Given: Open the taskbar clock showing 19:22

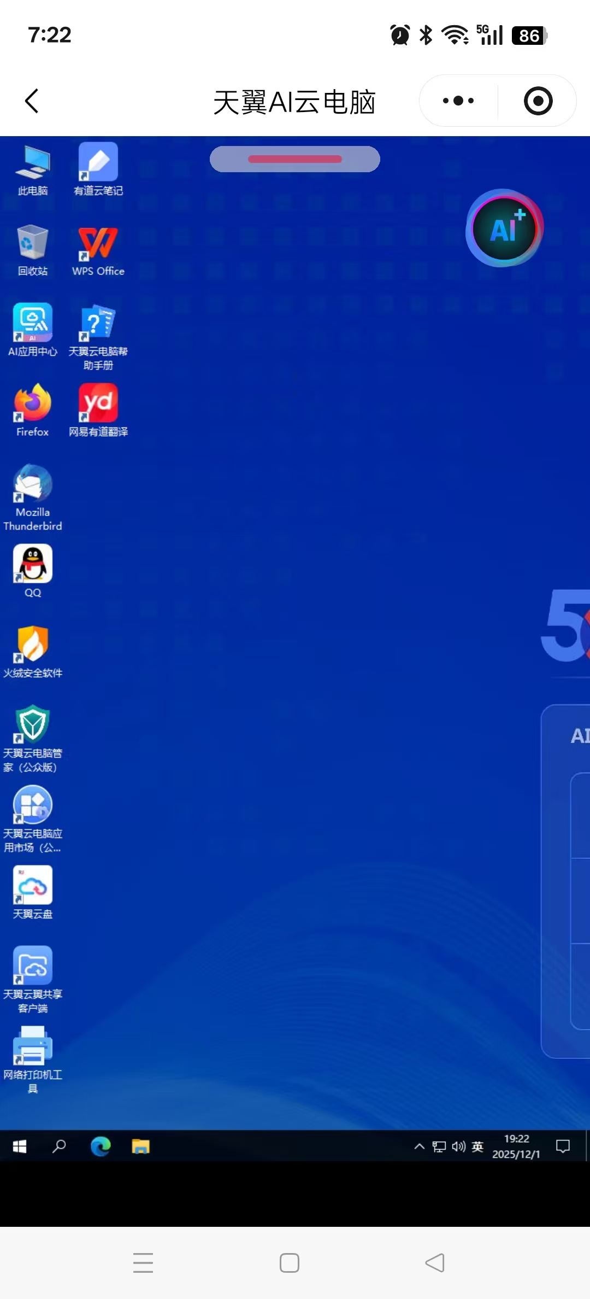Looking at the screenshot, I should tap(516, 1146).
